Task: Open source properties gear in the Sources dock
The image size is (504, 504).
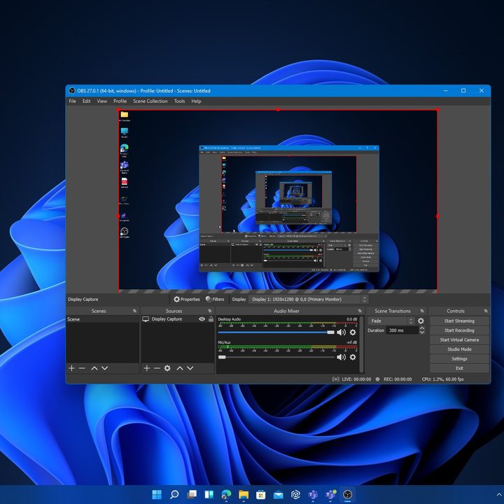Action: tap(167, 368)
